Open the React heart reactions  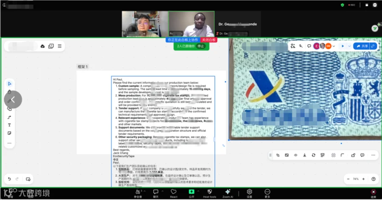[x=174, y=194]
